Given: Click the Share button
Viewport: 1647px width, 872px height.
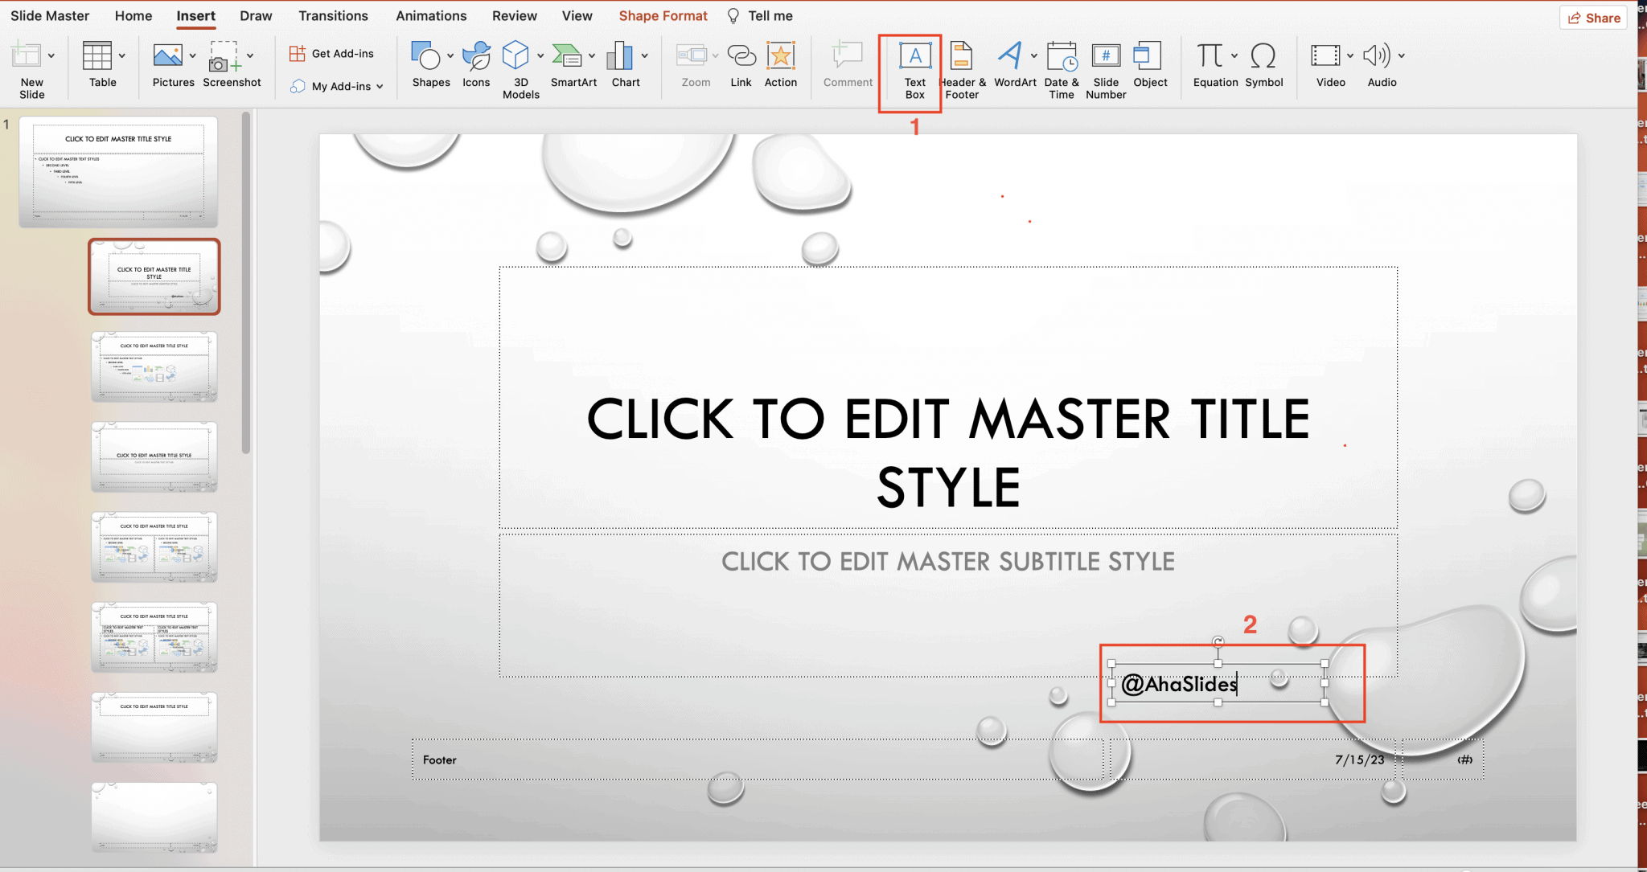Looking at the screenshot, I should [x=1593, y=17].
